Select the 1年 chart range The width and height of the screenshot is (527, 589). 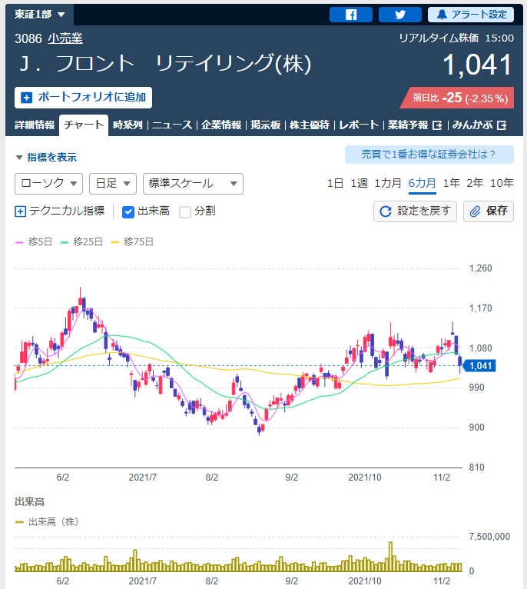[451, 183]
